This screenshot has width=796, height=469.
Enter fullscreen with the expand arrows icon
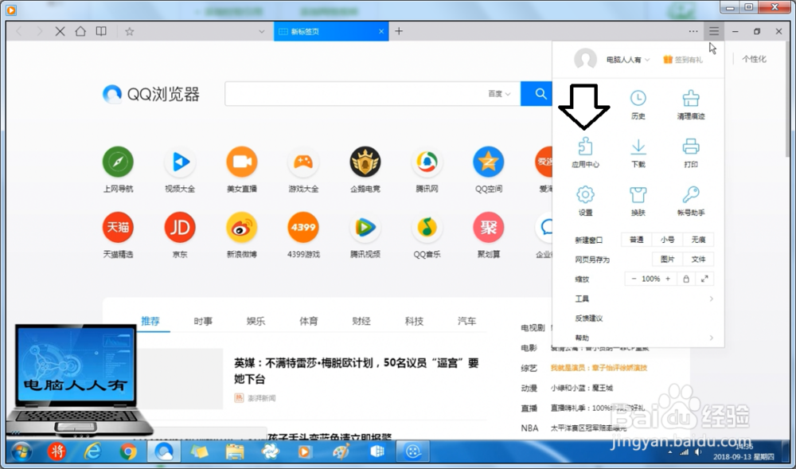[x=704, y=279]
